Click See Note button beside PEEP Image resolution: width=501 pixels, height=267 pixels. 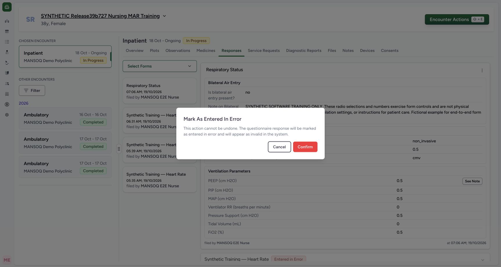pyautogui.click(x=472, y=181)
